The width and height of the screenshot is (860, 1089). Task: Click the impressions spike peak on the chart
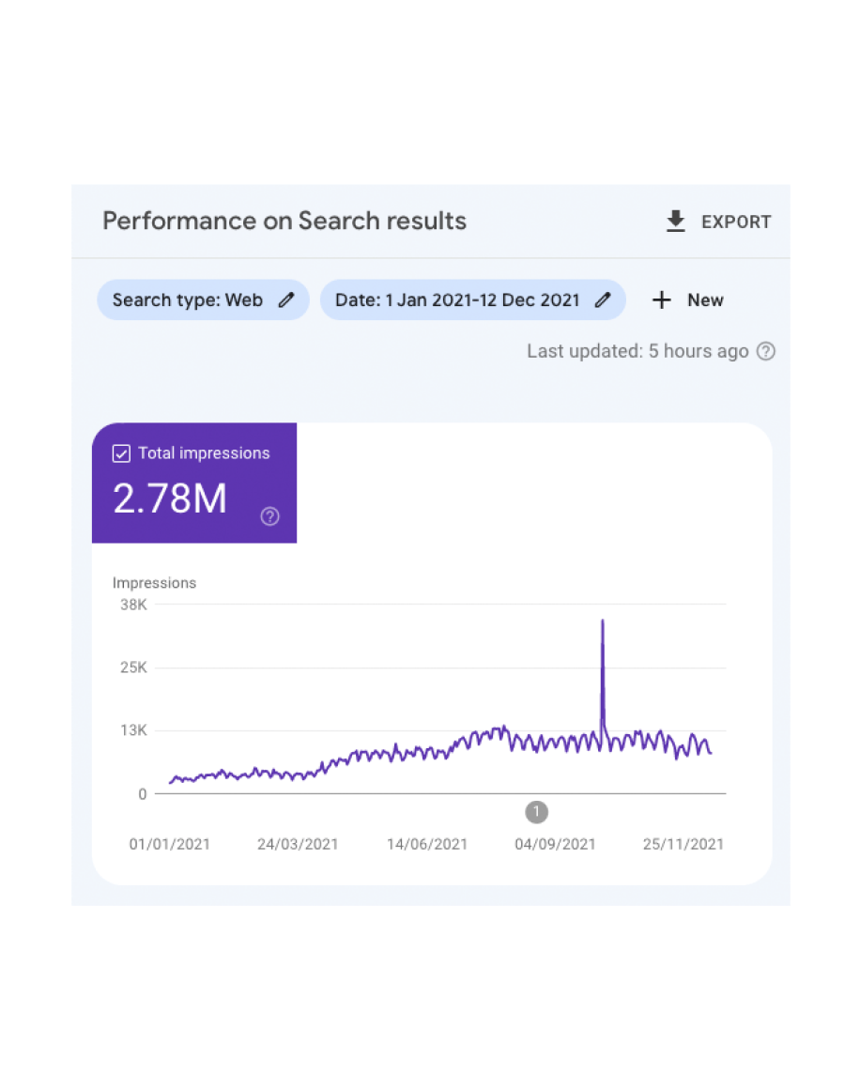pyautogui.click(x=602, y=621)
